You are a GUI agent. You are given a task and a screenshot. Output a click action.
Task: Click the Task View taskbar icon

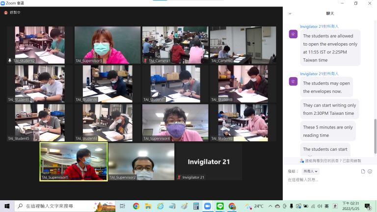coord(123,206)
